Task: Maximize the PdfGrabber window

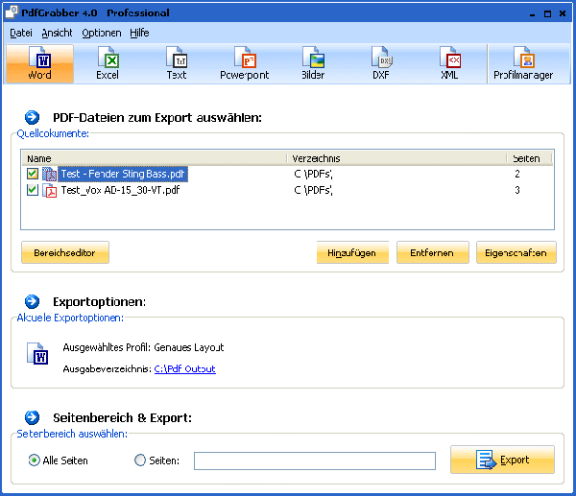Action: click(x=547, y=14)
